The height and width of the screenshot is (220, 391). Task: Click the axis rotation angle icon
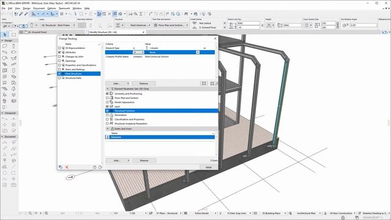click(x=345, y=25)
